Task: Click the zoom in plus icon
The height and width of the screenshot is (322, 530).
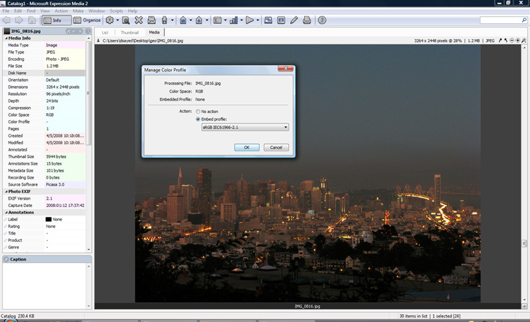Action: click(518, 40)
